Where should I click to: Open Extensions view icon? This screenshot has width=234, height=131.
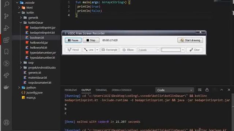pyautogui.click(x=7, y=40)
